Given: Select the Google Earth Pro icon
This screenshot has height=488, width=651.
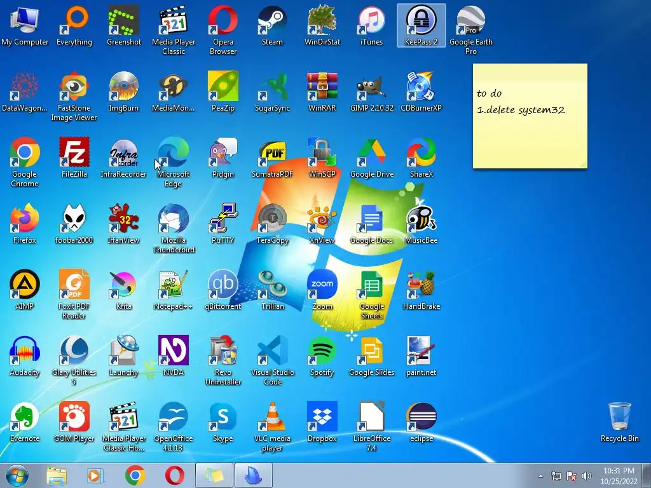Looking at the screenshot, I should 471,30.
